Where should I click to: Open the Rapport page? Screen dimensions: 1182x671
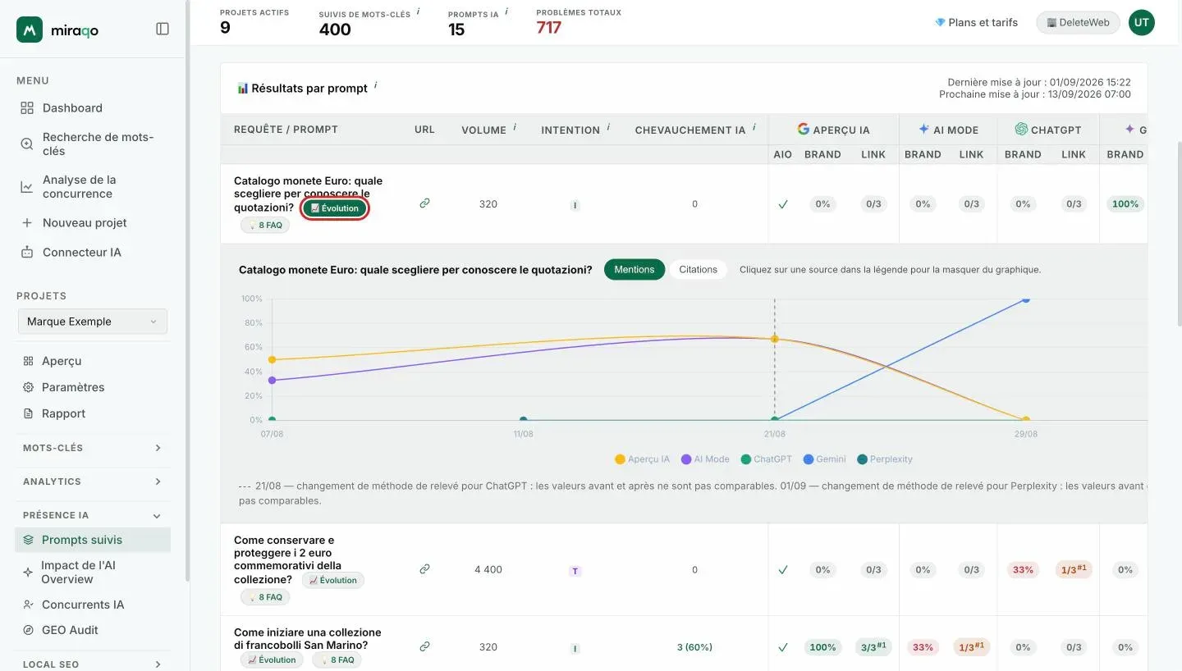tap(54, 413)
